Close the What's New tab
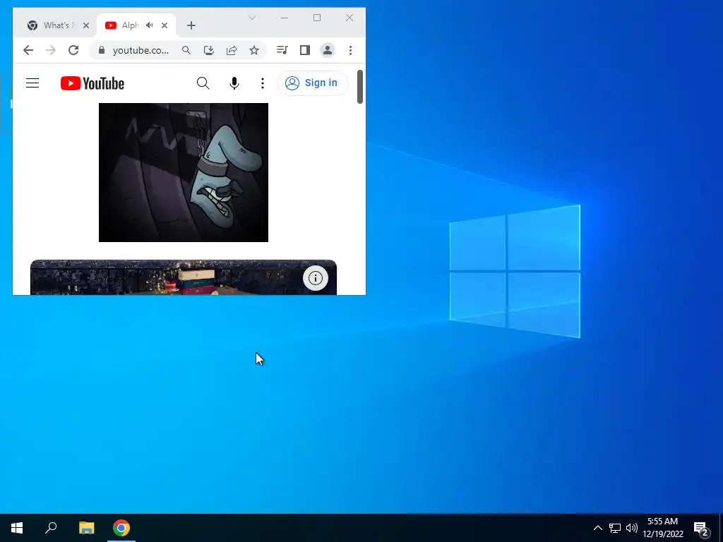The height and width of the screenshot is (542, 723). (x=85, y=25)
